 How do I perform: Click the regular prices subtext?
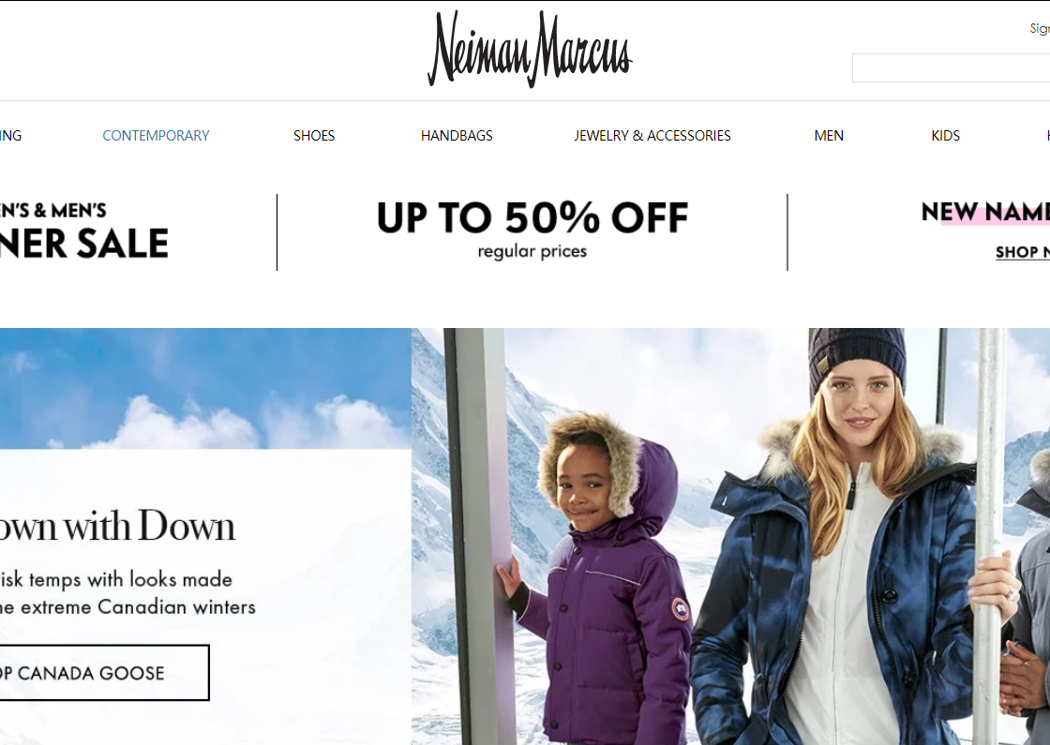pyautogui.click(x=532, y=252)
